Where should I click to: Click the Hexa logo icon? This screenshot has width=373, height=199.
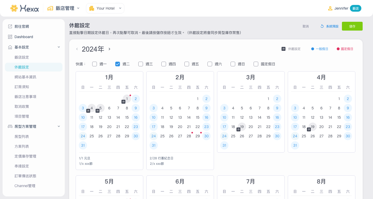[14, 8]
